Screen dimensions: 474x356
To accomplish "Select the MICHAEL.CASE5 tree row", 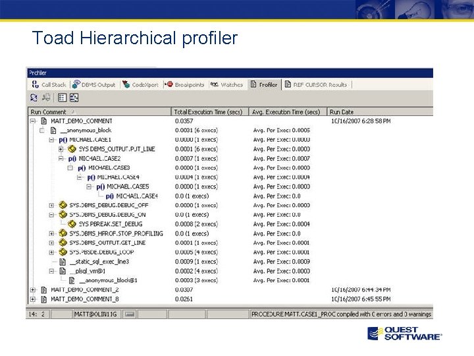I will point(128,187).
